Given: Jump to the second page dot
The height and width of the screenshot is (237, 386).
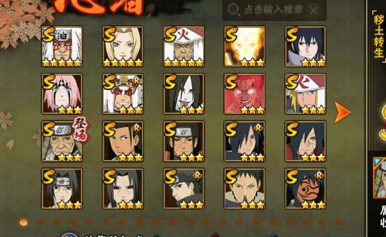Looking at the screenshot, I should click(x=40, y=222).
